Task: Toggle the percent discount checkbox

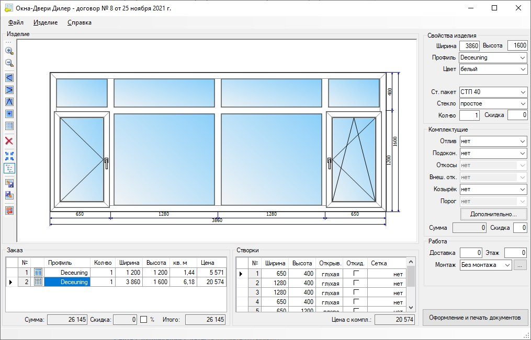Action: (x=143, y=319)
